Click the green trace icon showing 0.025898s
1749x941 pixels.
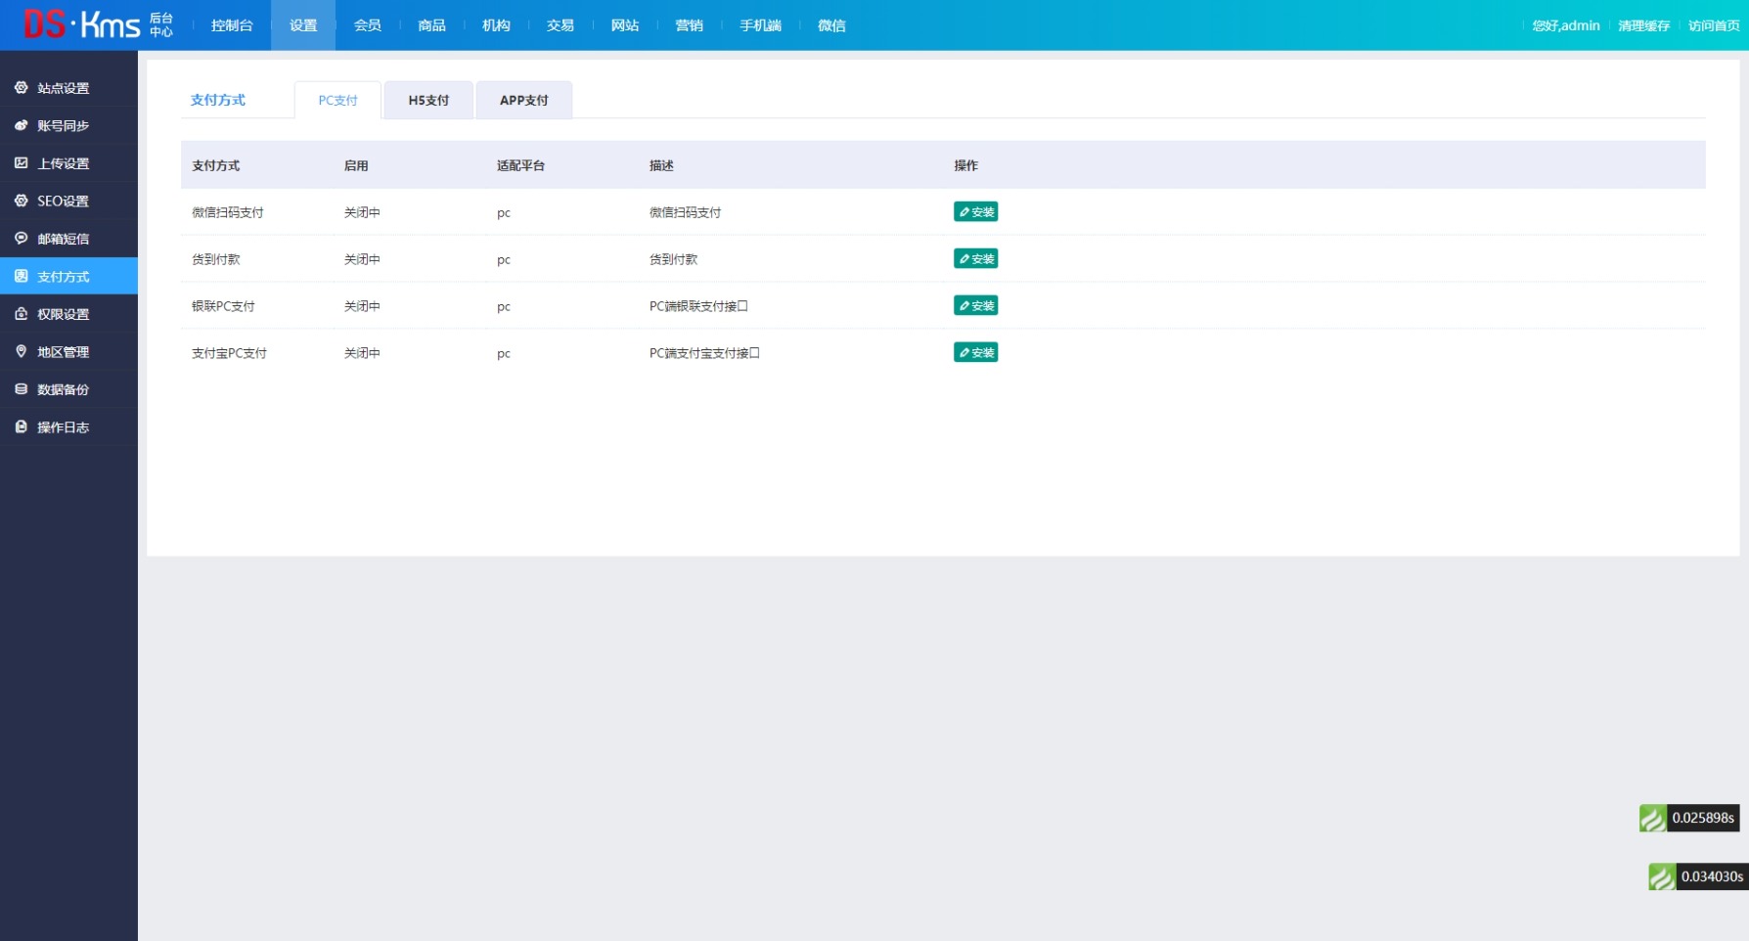pyautogui.click(x=1653, y=818)
